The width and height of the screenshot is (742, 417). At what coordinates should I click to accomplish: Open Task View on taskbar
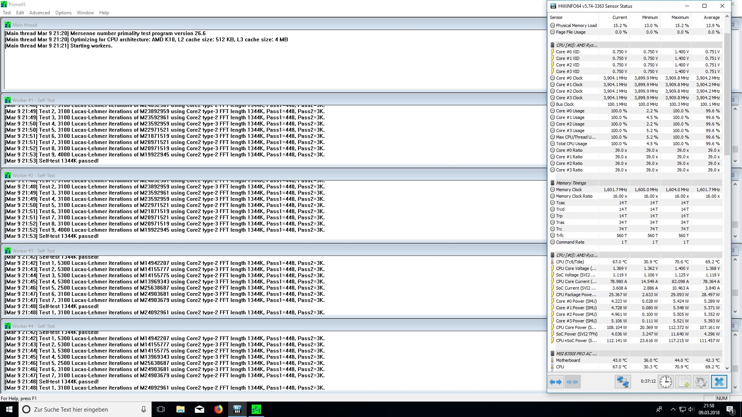(161, 409)
